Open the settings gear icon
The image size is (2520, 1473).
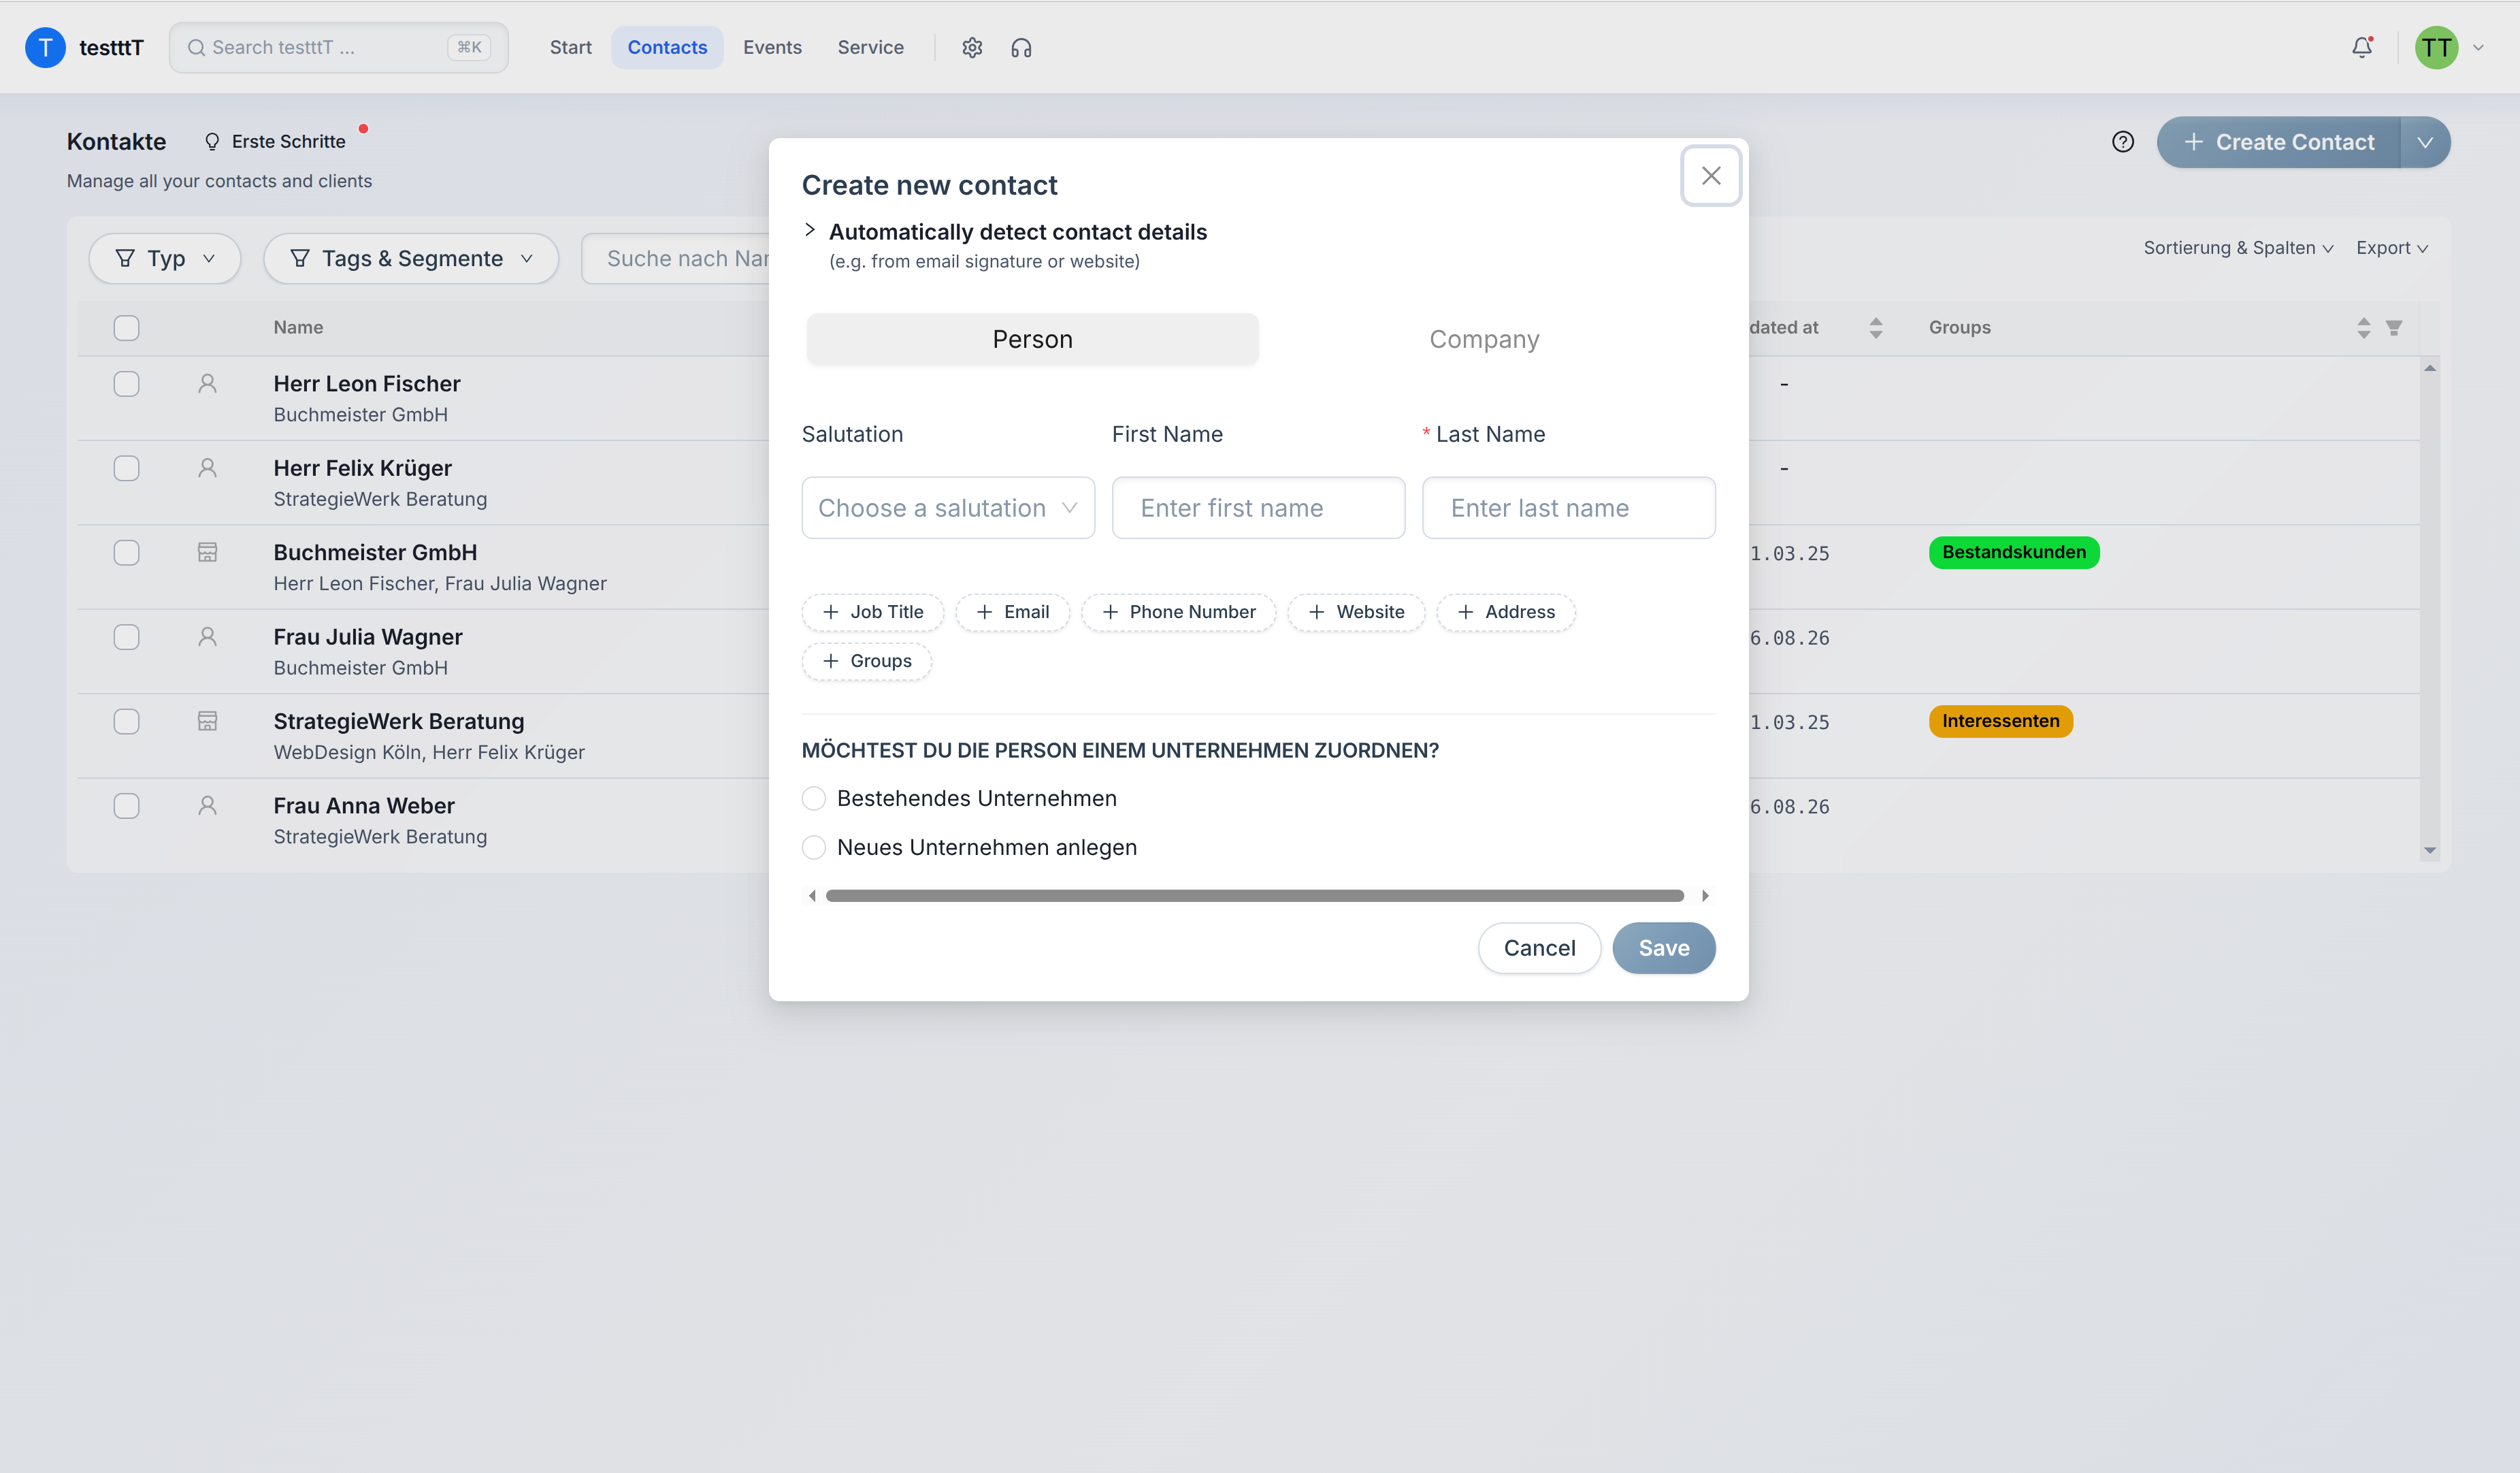point(972,47)
